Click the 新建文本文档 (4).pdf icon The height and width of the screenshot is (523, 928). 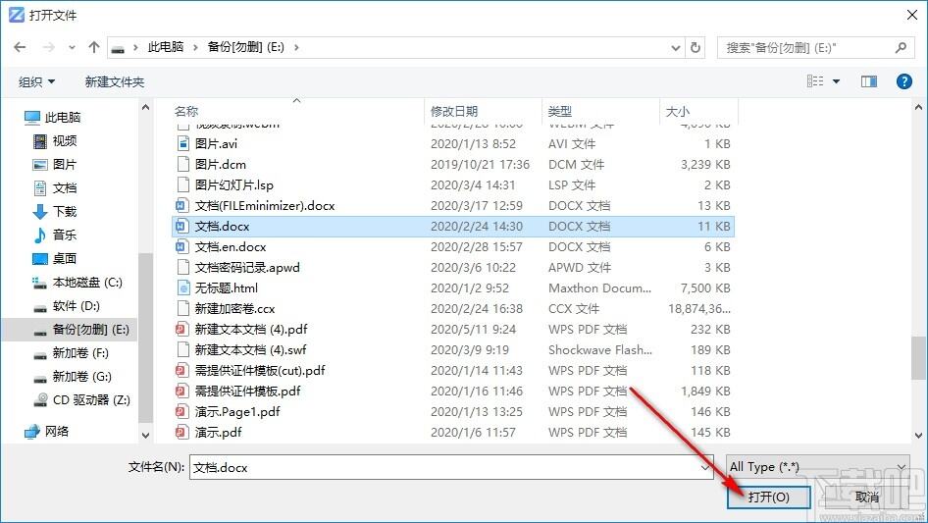[x=181, y=330]
